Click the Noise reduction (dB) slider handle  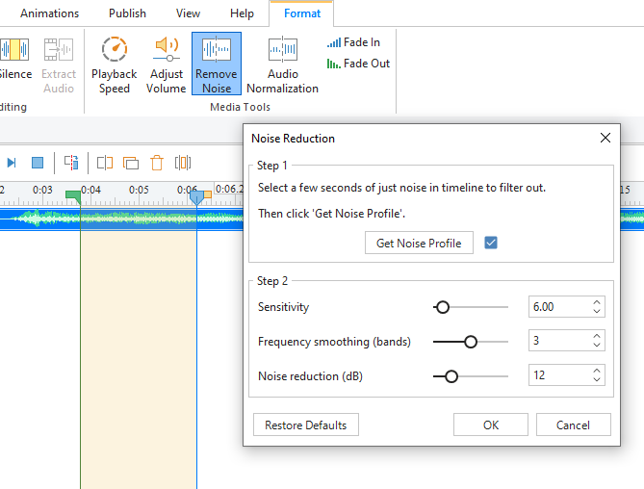(451, 376)
